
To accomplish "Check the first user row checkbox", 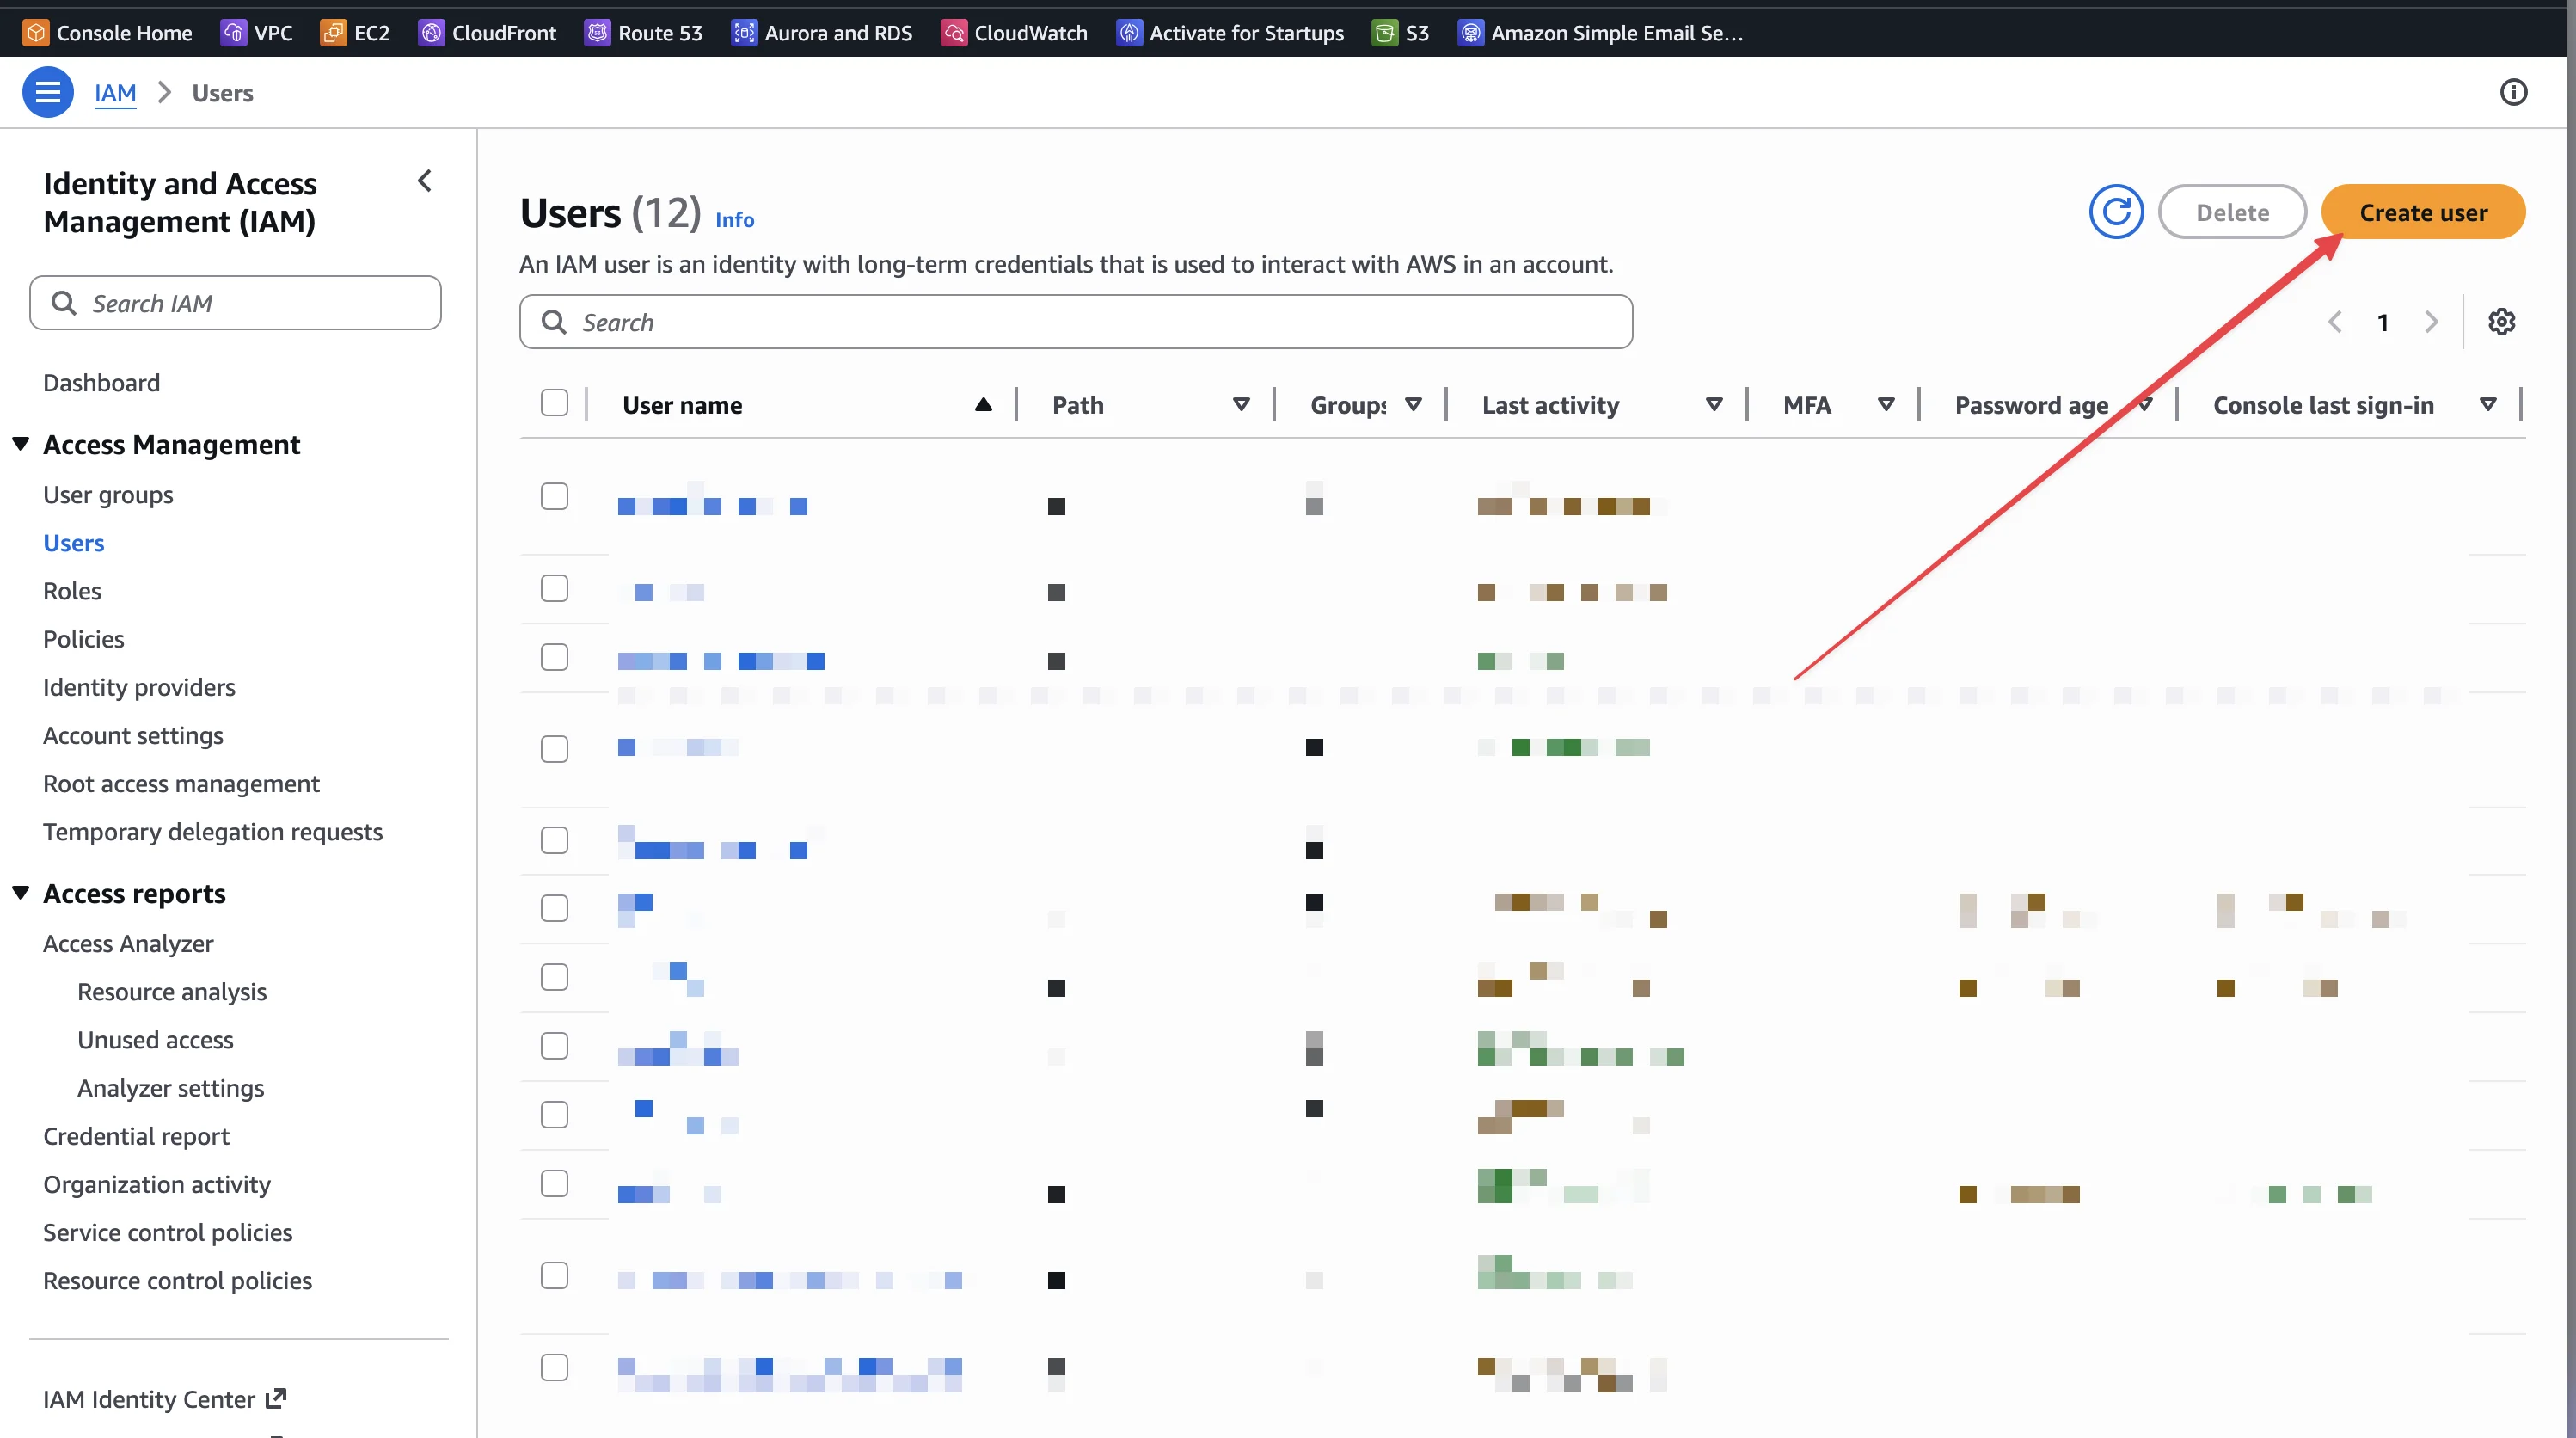I will pos(555,495).
